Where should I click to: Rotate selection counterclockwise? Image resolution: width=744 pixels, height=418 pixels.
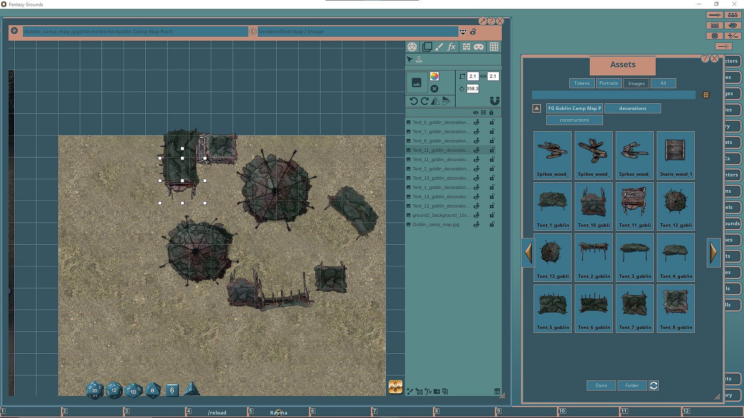click(413, 101)
